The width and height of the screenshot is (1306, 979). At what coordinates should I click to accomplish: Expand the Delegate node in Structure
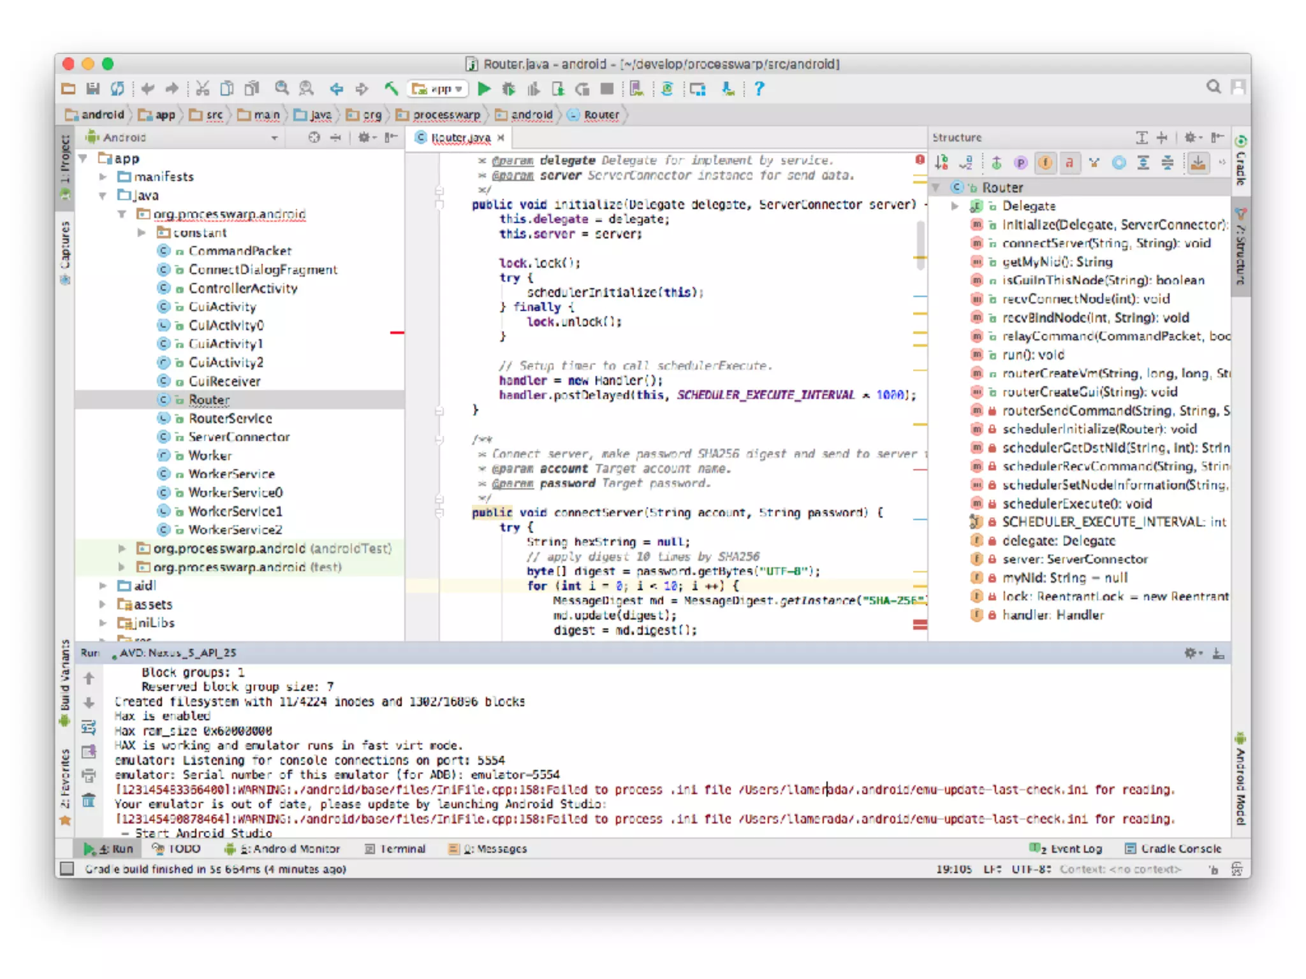(955, 206)
